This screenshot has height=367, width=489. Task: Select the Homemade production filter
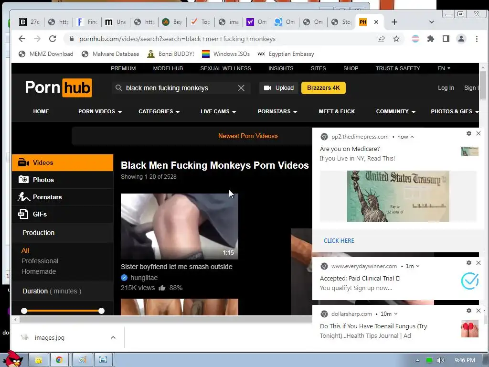[39, 271]
